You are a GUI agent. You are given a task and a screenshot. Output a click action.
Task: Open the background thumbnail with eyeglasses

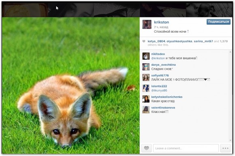click(x=117, y=10)
